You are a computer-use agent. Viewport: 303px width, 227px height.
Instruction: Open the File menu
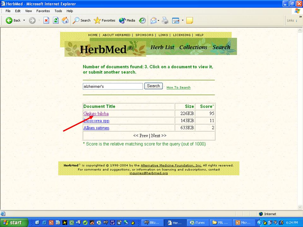click(8, 11)
